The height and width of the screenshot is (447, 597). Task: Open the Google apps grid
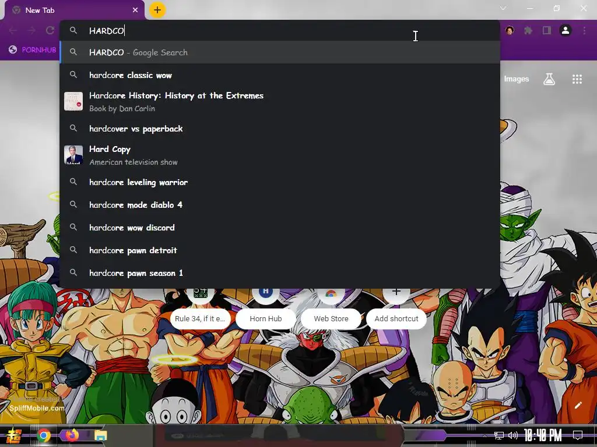click(x=577, y=79)
